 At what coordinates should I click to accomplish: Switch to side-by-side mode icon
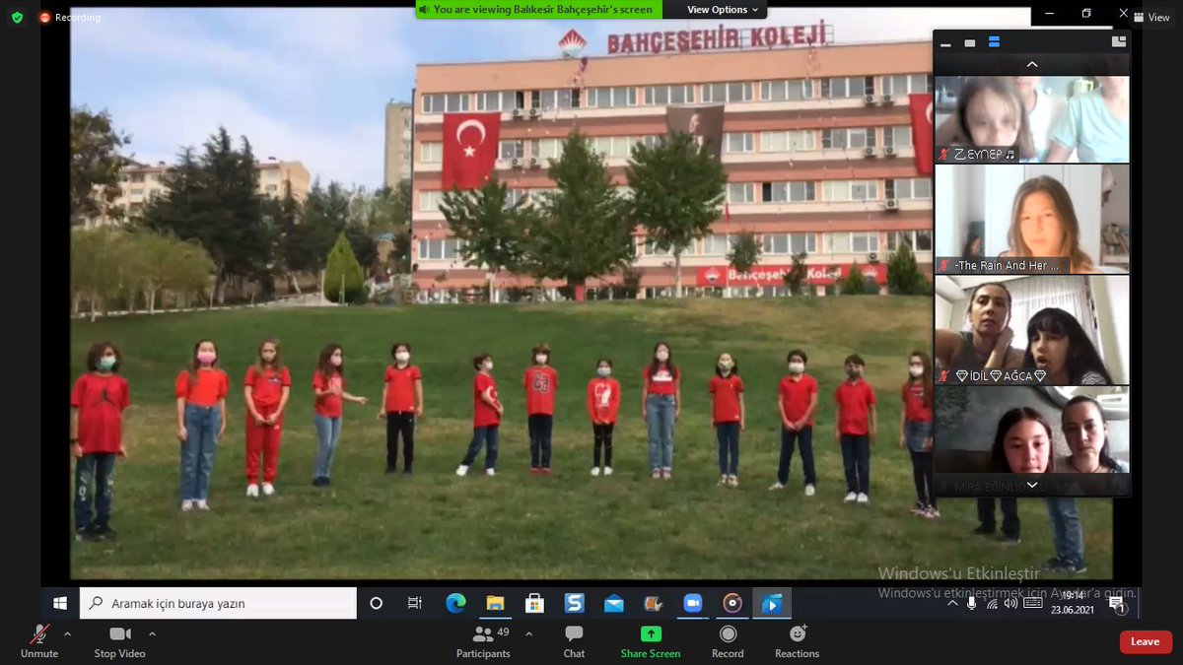coord(1118,41)
